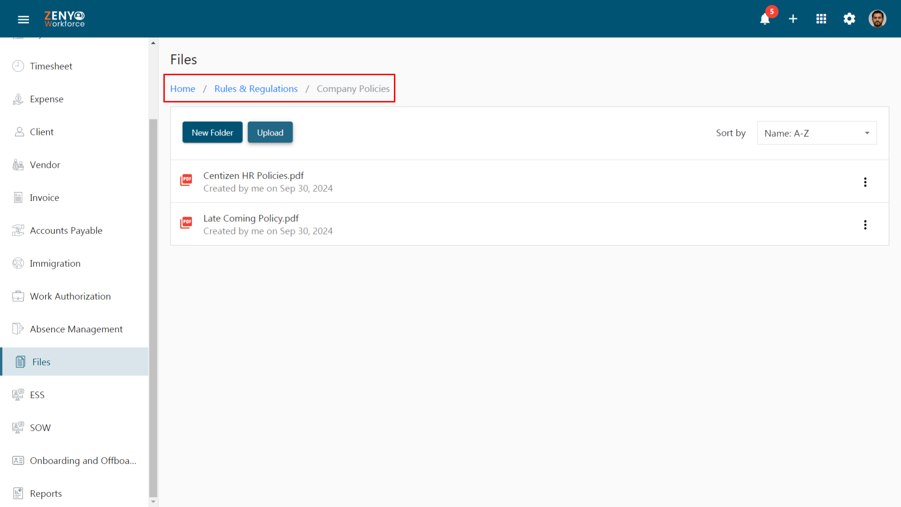This screenshot has height=507, width=901.
Task: Expand the Sort by Name: A-Z dropdown
Action: pyautogui.click(x=817, y=133)
